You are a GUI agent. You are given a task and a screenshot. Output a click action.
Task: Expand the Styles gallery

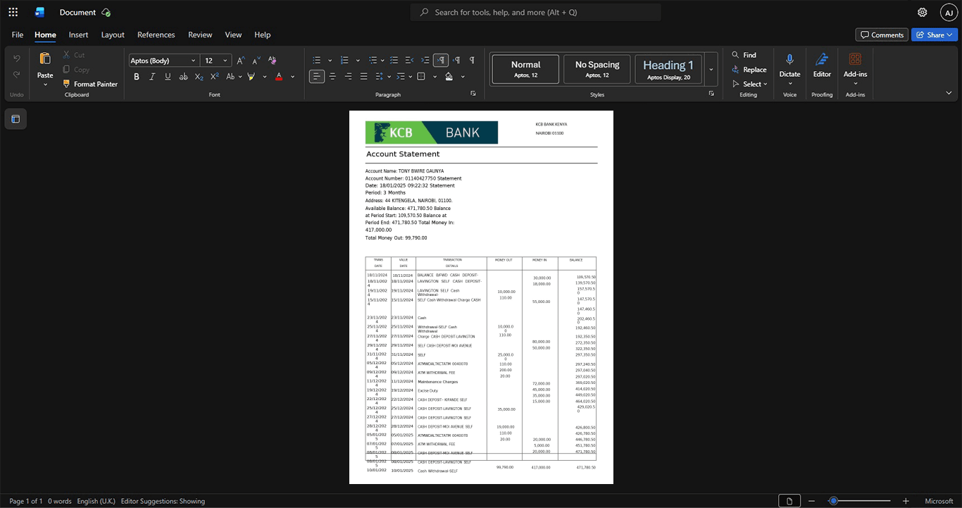point(711,69)
